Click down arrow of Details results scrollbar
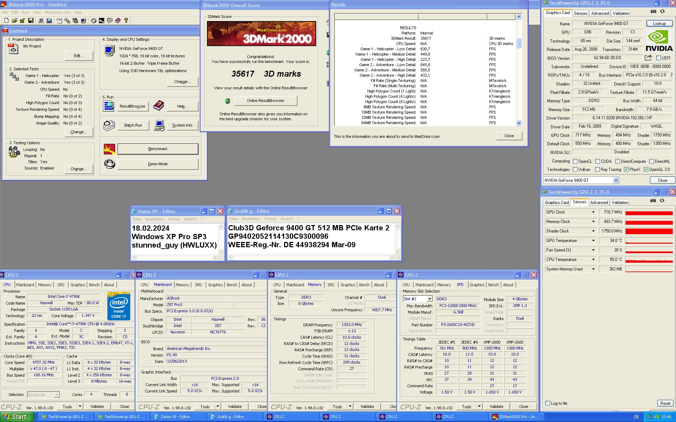The width and height of the screenshot is (676, 422). click(x=519, y=123)
